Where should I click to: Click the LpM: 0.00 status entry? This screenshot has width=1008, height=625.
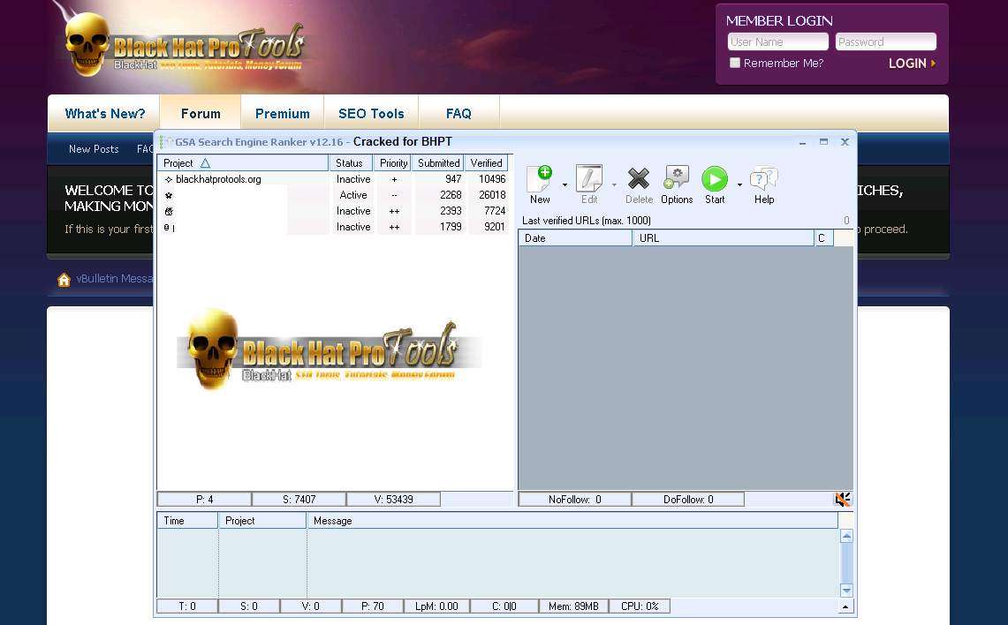[x=436, y=606]
